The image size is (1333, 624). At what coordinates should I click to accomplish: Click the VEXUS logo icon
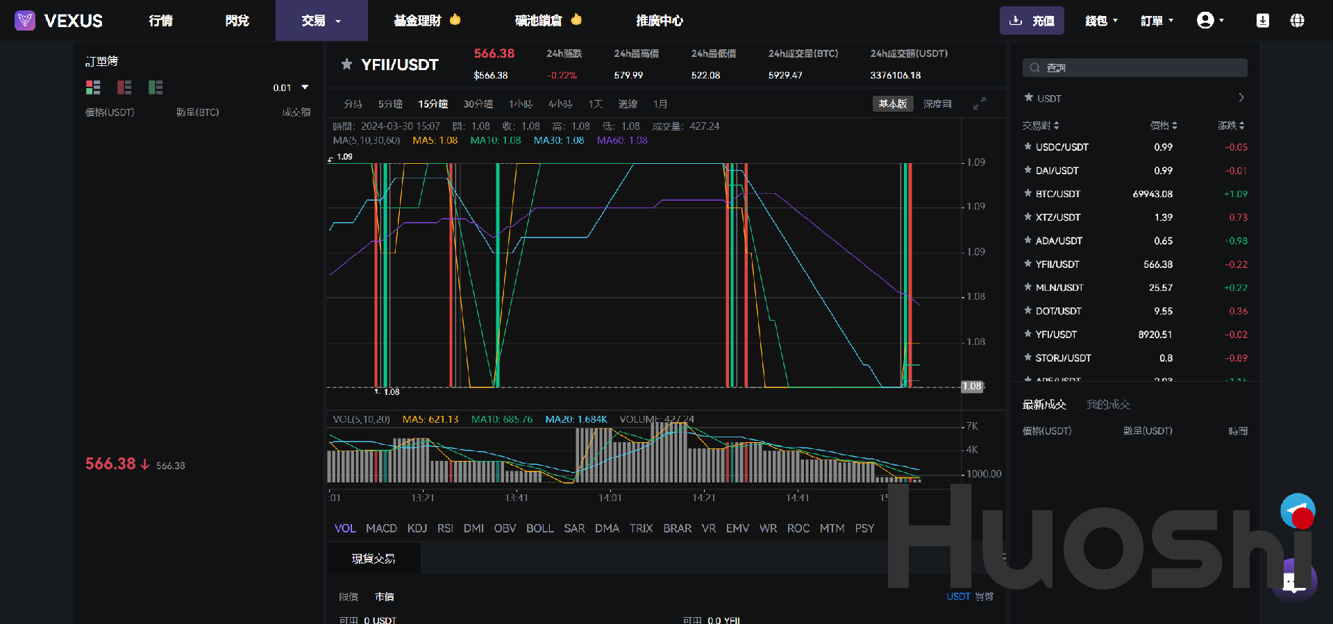[25, 21]
